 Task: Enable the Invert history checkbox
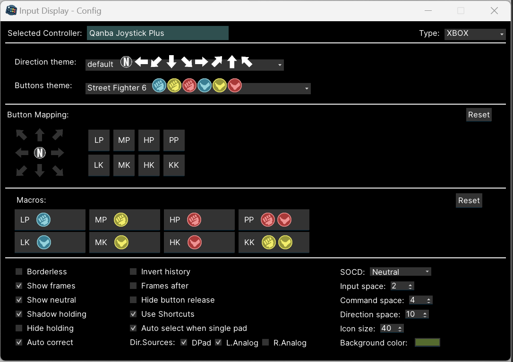(x=133, y=271)
